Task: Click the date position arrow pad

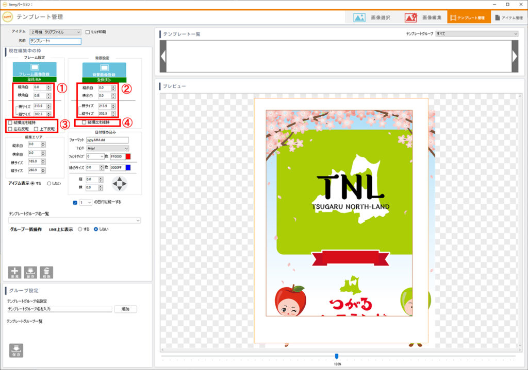Action: tap(119, 183)
